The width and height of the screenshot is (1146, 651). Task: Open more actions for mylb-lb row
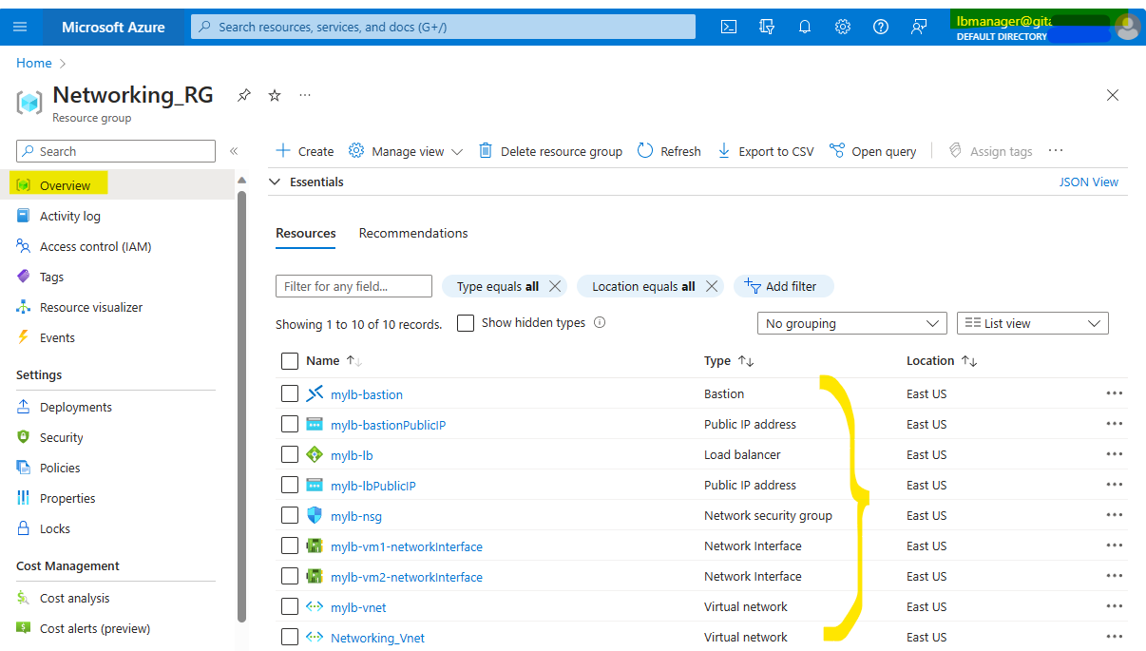click(1115, 454)
